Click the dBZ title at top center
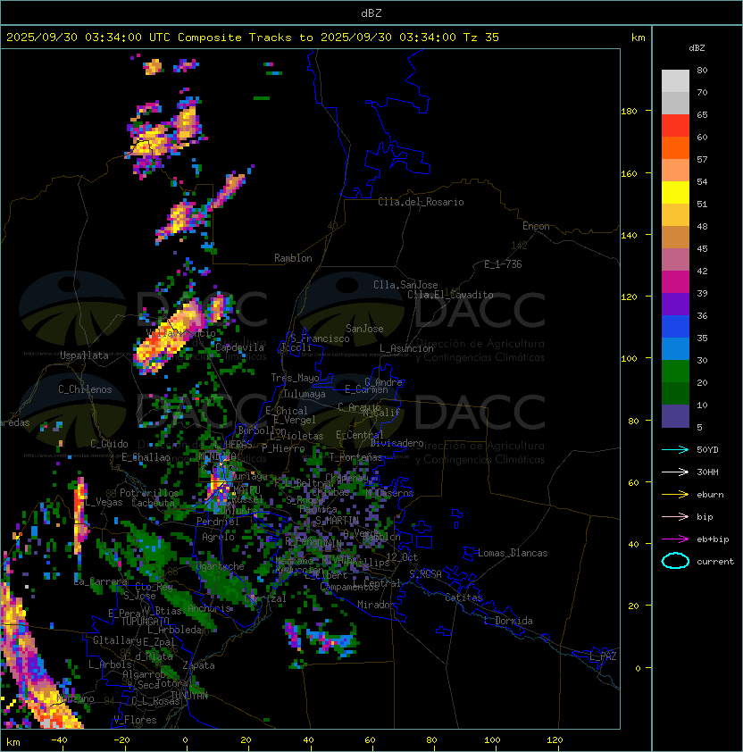Image resolution: width=743 pixels, height=752 pixels. click(x=371, y=13)
